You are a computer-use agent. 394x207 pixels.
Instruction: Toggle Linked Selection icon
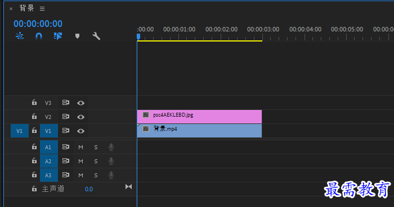[58, 36]
